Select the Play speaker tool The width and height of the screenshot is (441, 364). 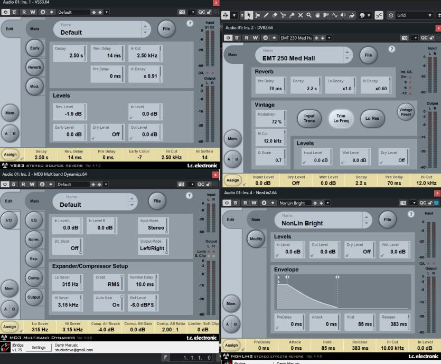tap(343, 15)
